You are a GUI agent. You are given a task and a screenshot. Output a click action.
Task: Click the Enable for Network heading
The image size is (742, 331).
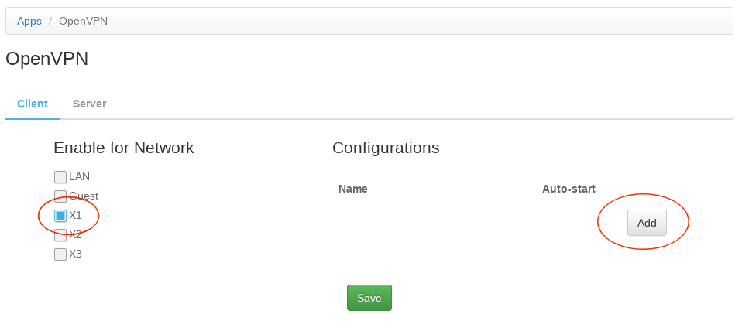[124, 148]
